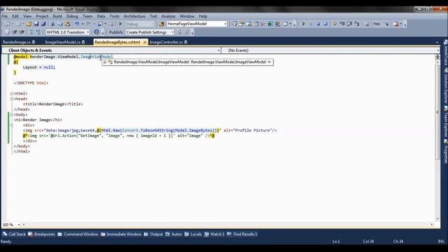Open XHTML 1.0 Transition schema dropdown
Image resolution: width=448 pixels, height=252 pixels.
point(68,32)
